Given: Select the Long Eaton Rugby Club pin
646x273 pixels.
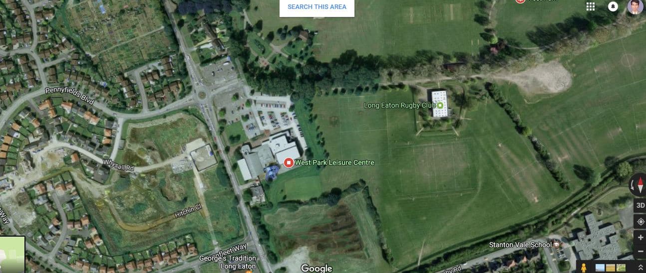Looking at the screenshot, I should coord(440,106).
